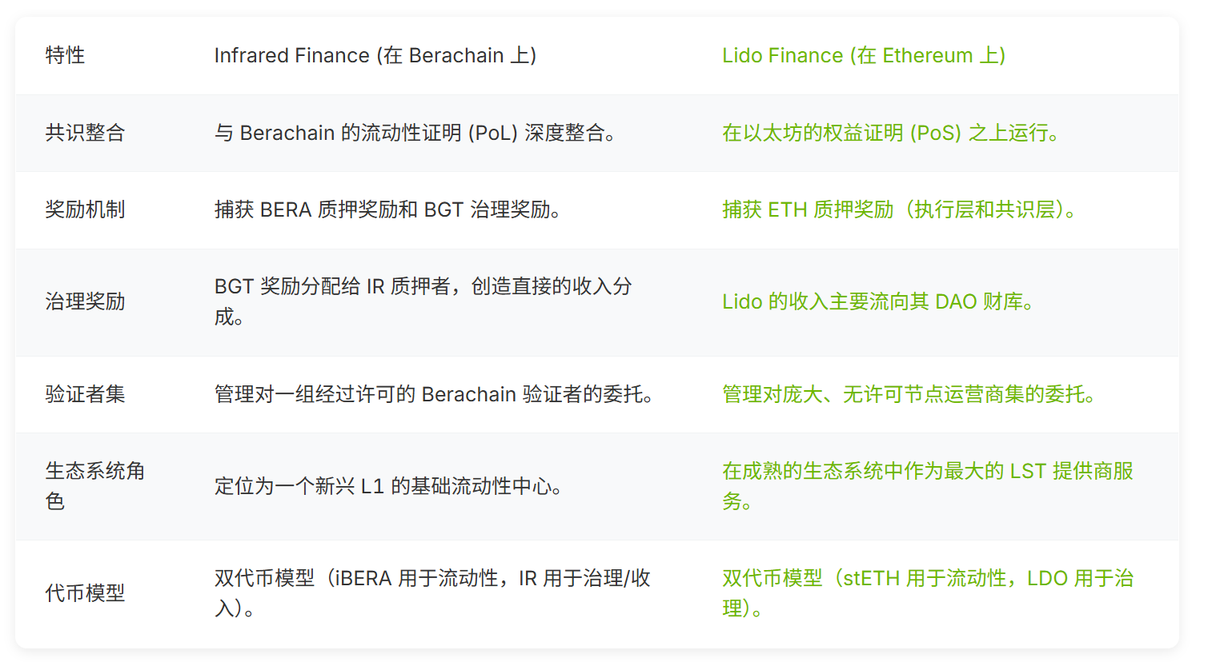The image size is (1212, 662).
Task: Select the Infrared Finance (在 Berachain 上) header
Action: coord(375,55)
